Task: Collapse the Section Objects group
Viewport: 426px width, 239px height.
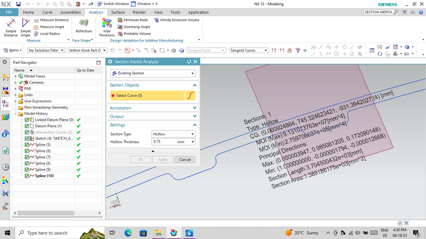Action: (194, 85)
